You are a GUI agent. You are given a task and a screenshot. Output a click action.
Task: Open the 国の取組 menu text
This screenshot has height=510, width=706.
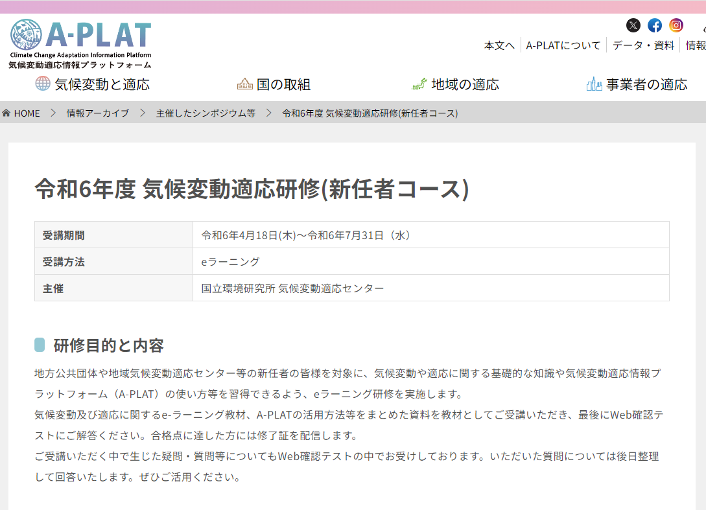point(283,84)
